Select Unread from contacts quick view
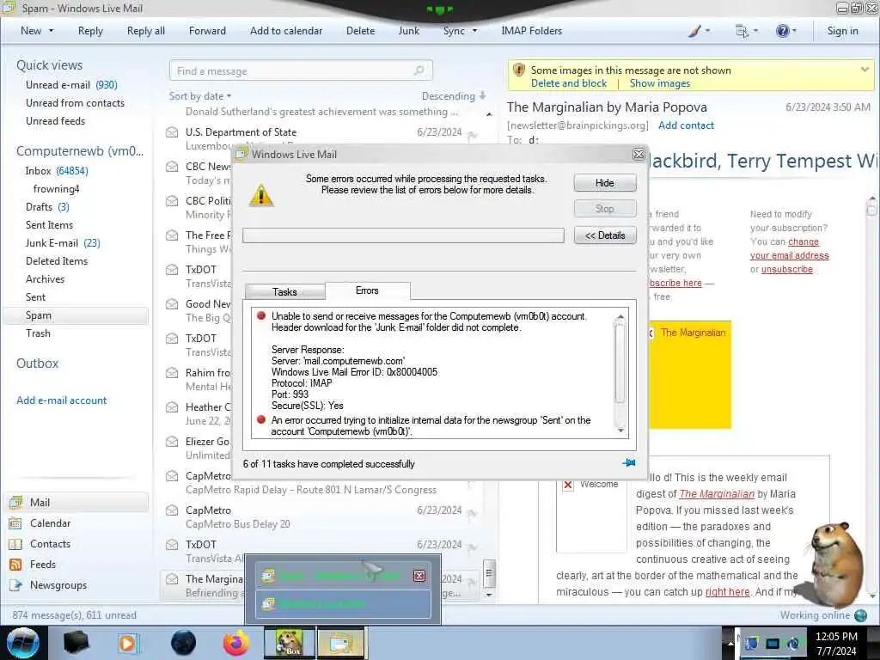Viewport: 880px width, 660px height. pyautogui.click(x=76, y=103)
